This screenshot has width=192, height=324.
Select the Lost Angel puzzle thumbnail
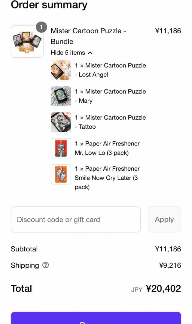(61, 70)
